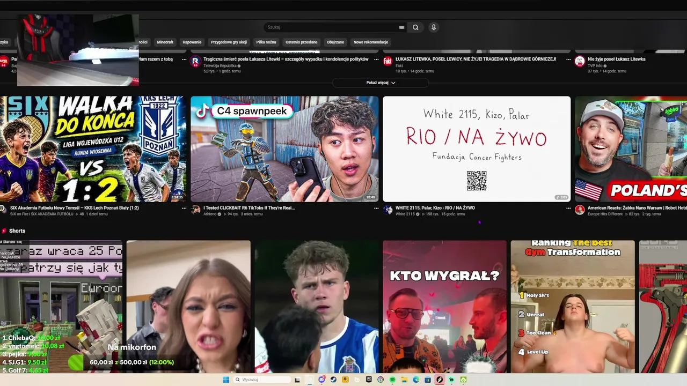Open 'I Tested CLICKBAIT R6 TikToks' title

249,207
